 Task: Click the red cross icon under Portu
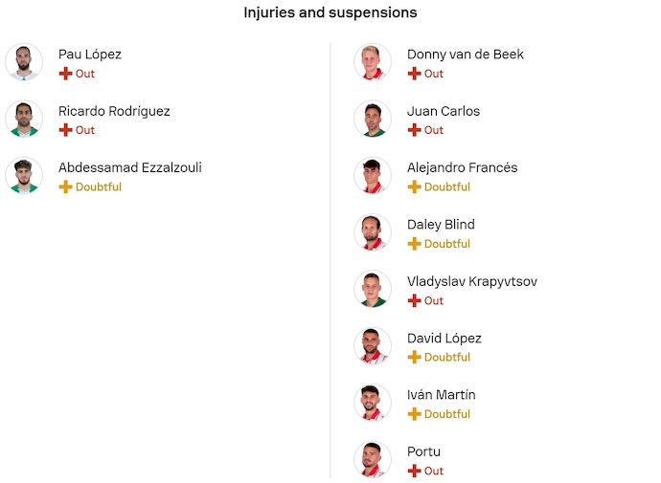coord(414,471)
